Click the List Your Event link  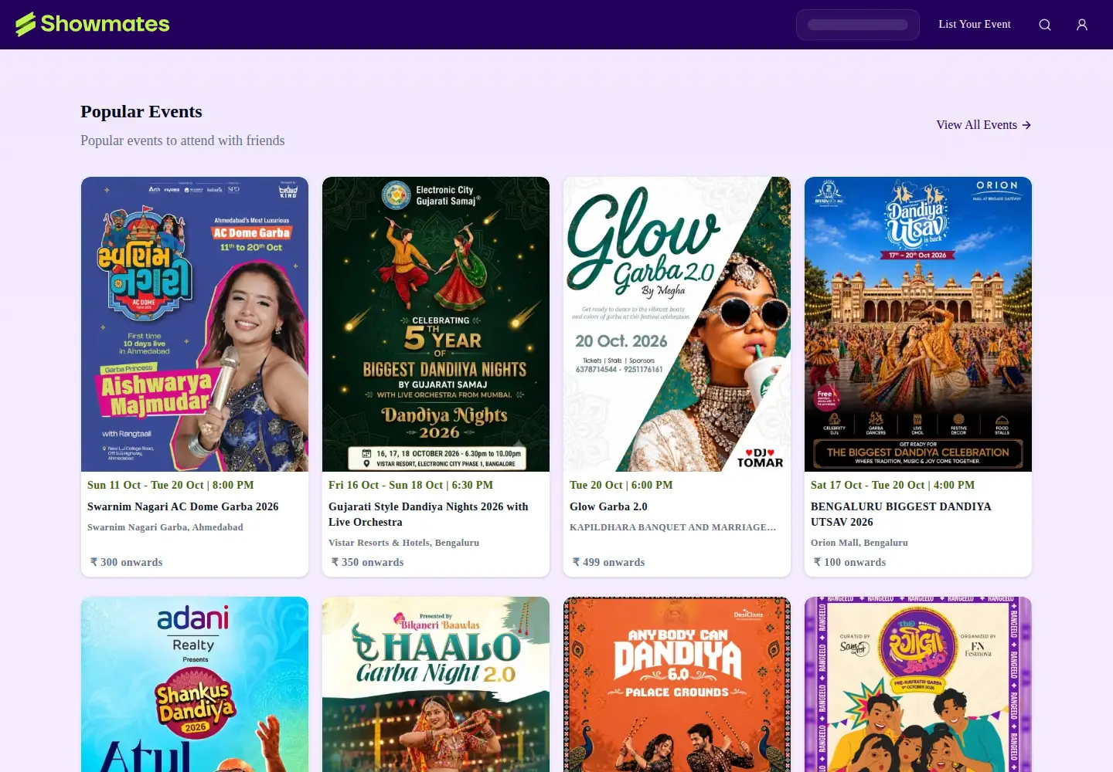coord(975,24)
